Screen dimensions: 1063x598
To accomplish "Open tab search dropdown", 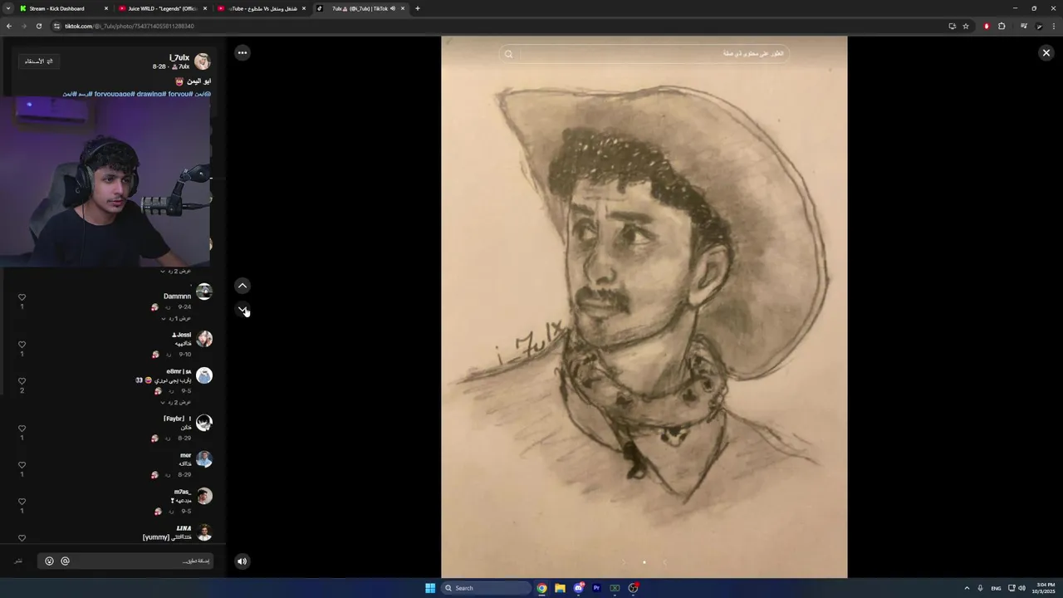I will coord(7,8).
